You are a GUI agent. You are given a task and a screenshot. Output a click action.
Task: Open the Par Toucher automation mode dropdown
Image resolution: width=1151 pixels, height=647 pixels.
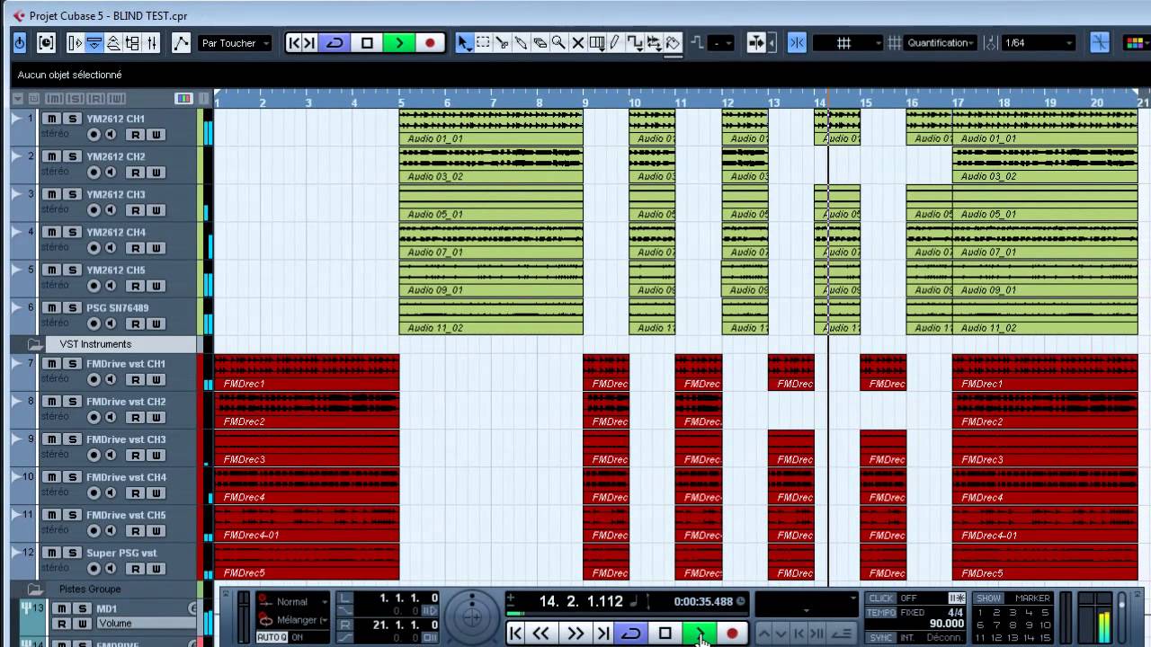[x=235, y=42]
